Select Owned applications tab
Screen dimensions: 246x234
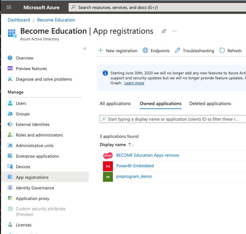[x=161, y=103]
